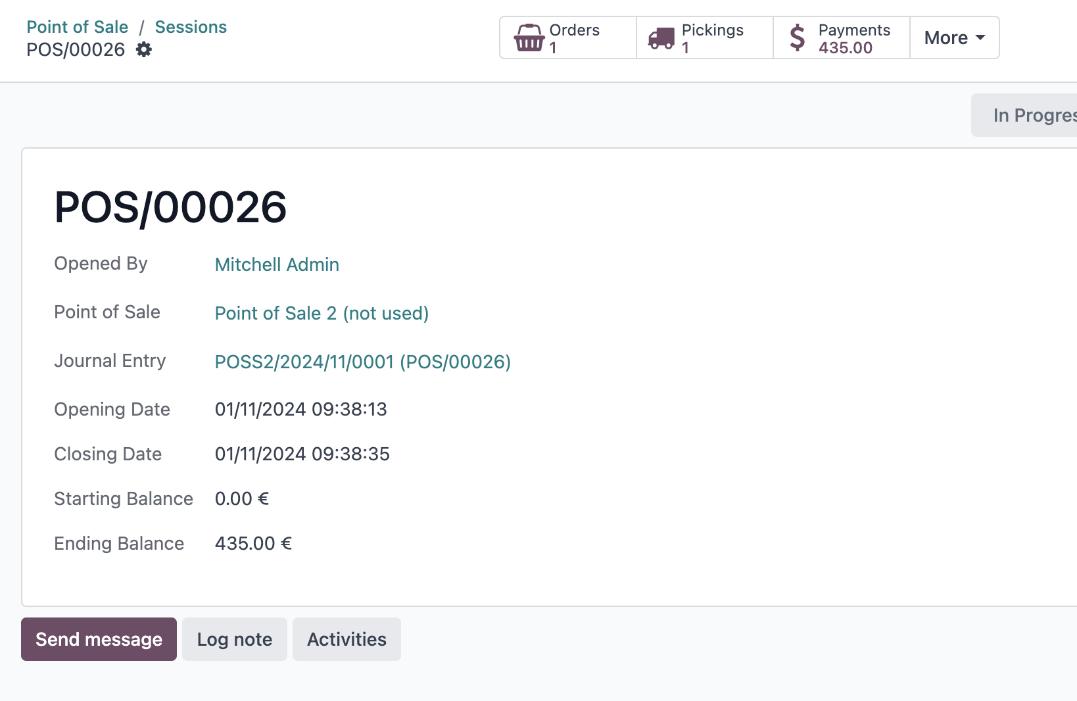This screenshot has width=1077, height=701.
Task: Switch to the Log note tab
Action: 235,639
